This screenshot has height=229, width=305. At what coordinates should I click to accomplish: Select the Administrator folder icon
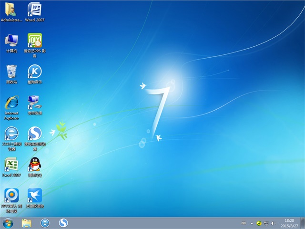(11, 10)
